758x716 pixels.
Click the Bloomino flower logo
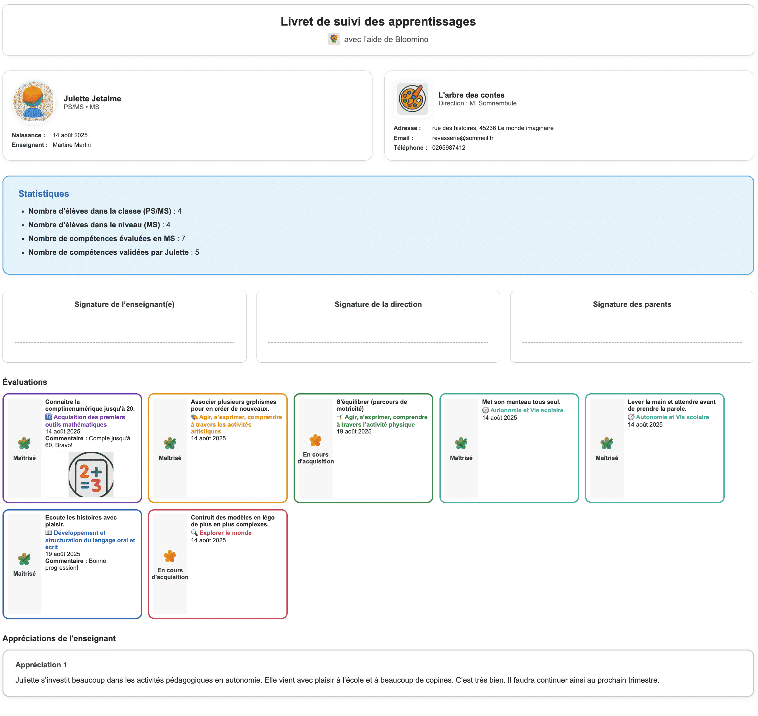click(x=334, y=39)
